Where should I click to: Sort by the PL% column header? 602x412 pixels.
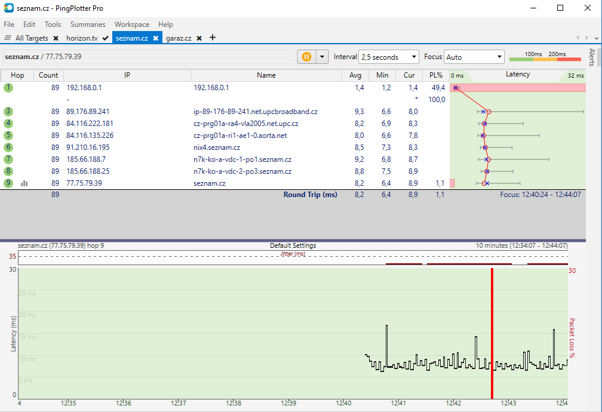tap(435, 75)
